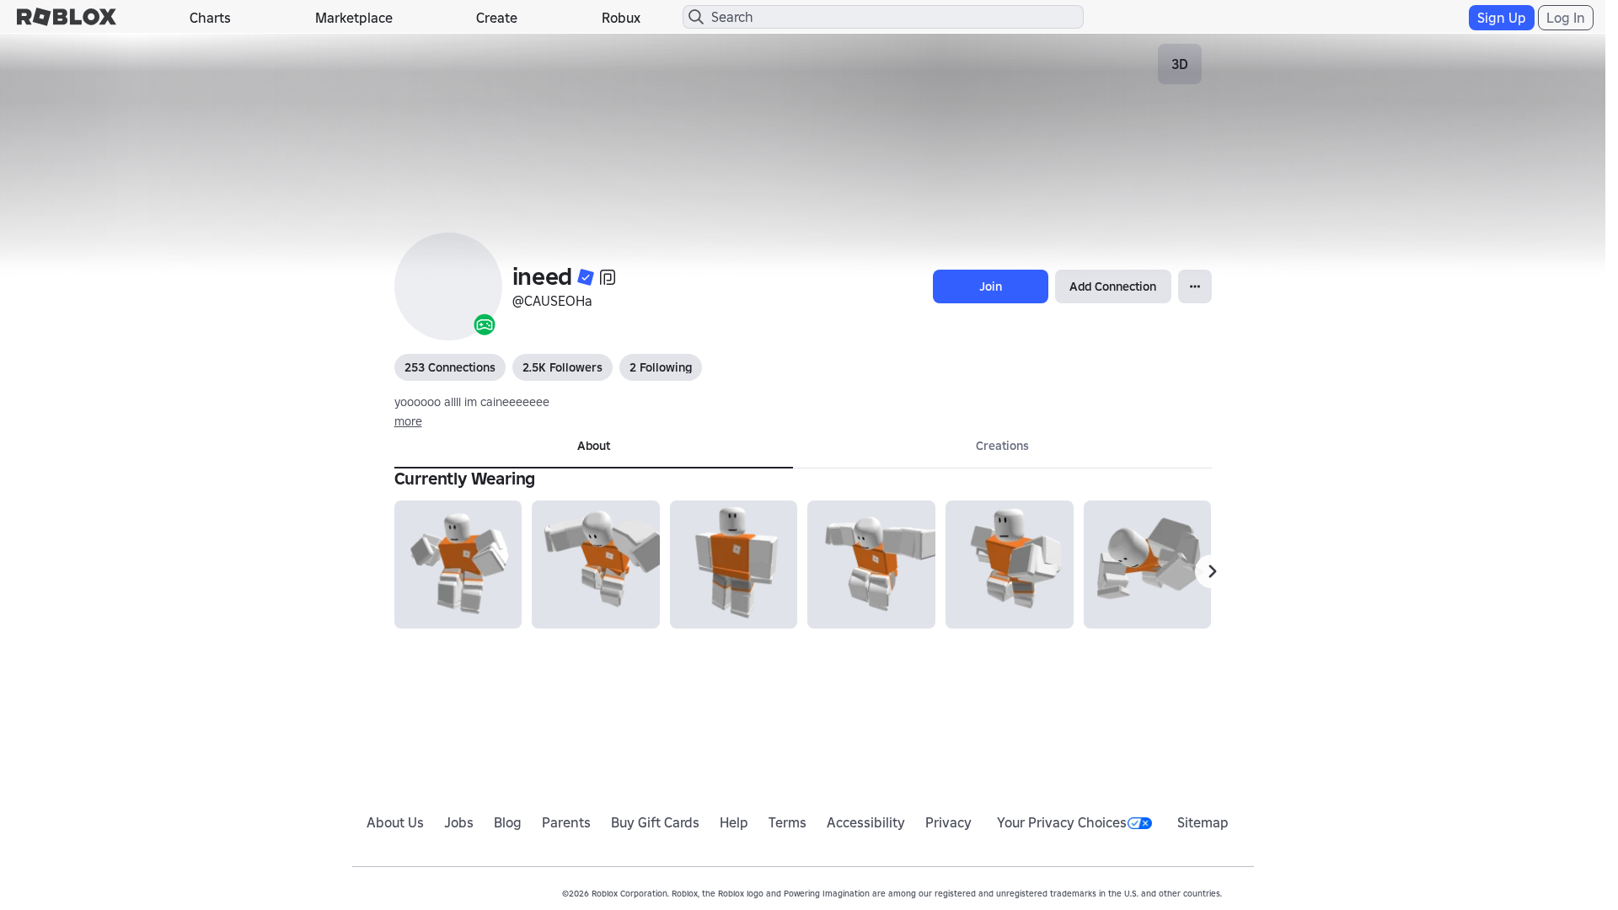Click the profile avatar circle
This screenshot has height=910, width=1618.
click(448, 286)
